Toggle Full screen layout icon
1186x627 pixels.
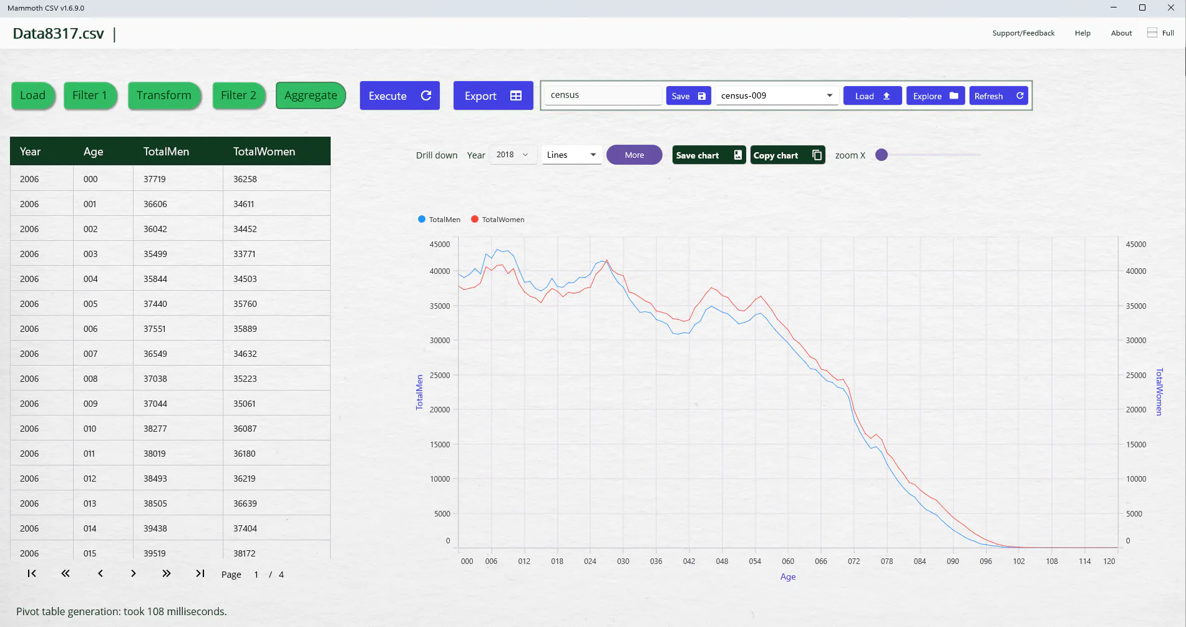pyautogui.click(x=1152, y=32)
